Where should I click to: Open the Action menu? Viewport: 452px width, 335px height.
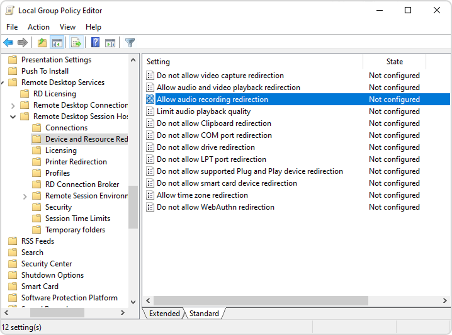38,27
